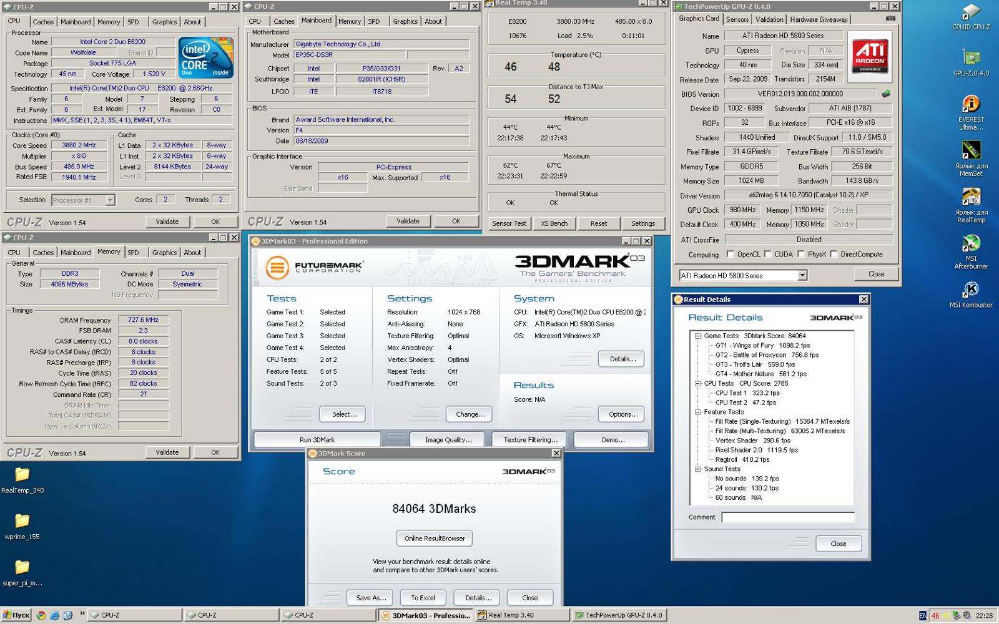Click the GPU-Z camera screenshot icon
The width and height of the screenshot is (999, 624).
(890, 19)
